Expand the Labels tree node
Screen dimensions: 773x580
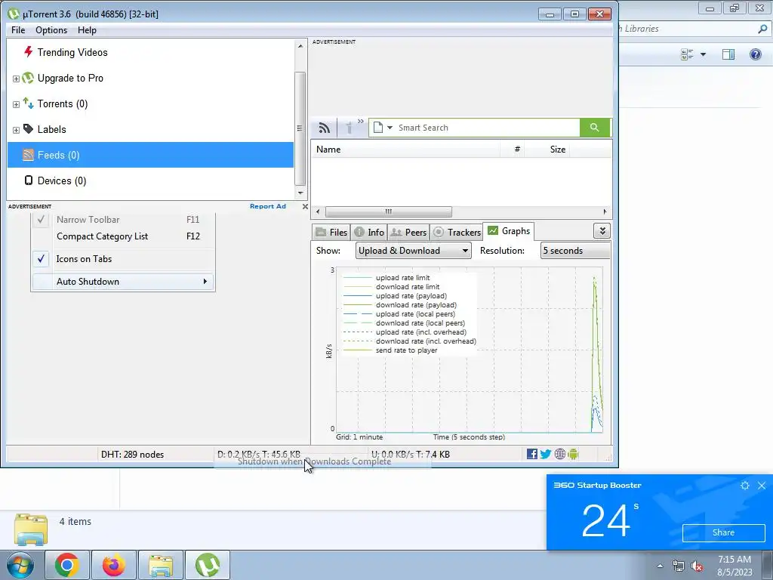click(16, 130)
